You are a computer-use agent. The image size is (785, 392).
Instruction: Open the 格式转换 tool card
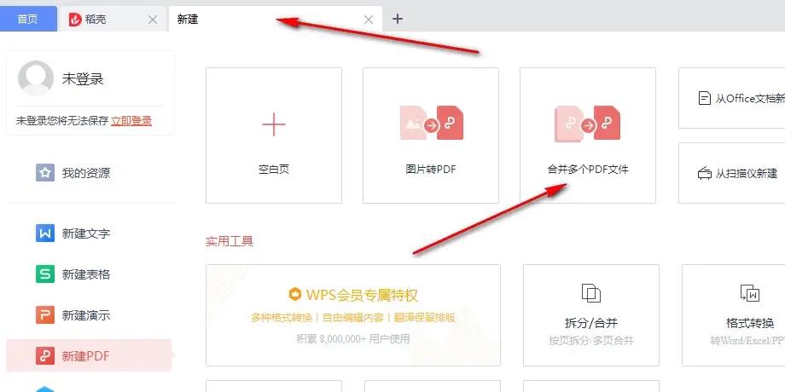[734, 315]
